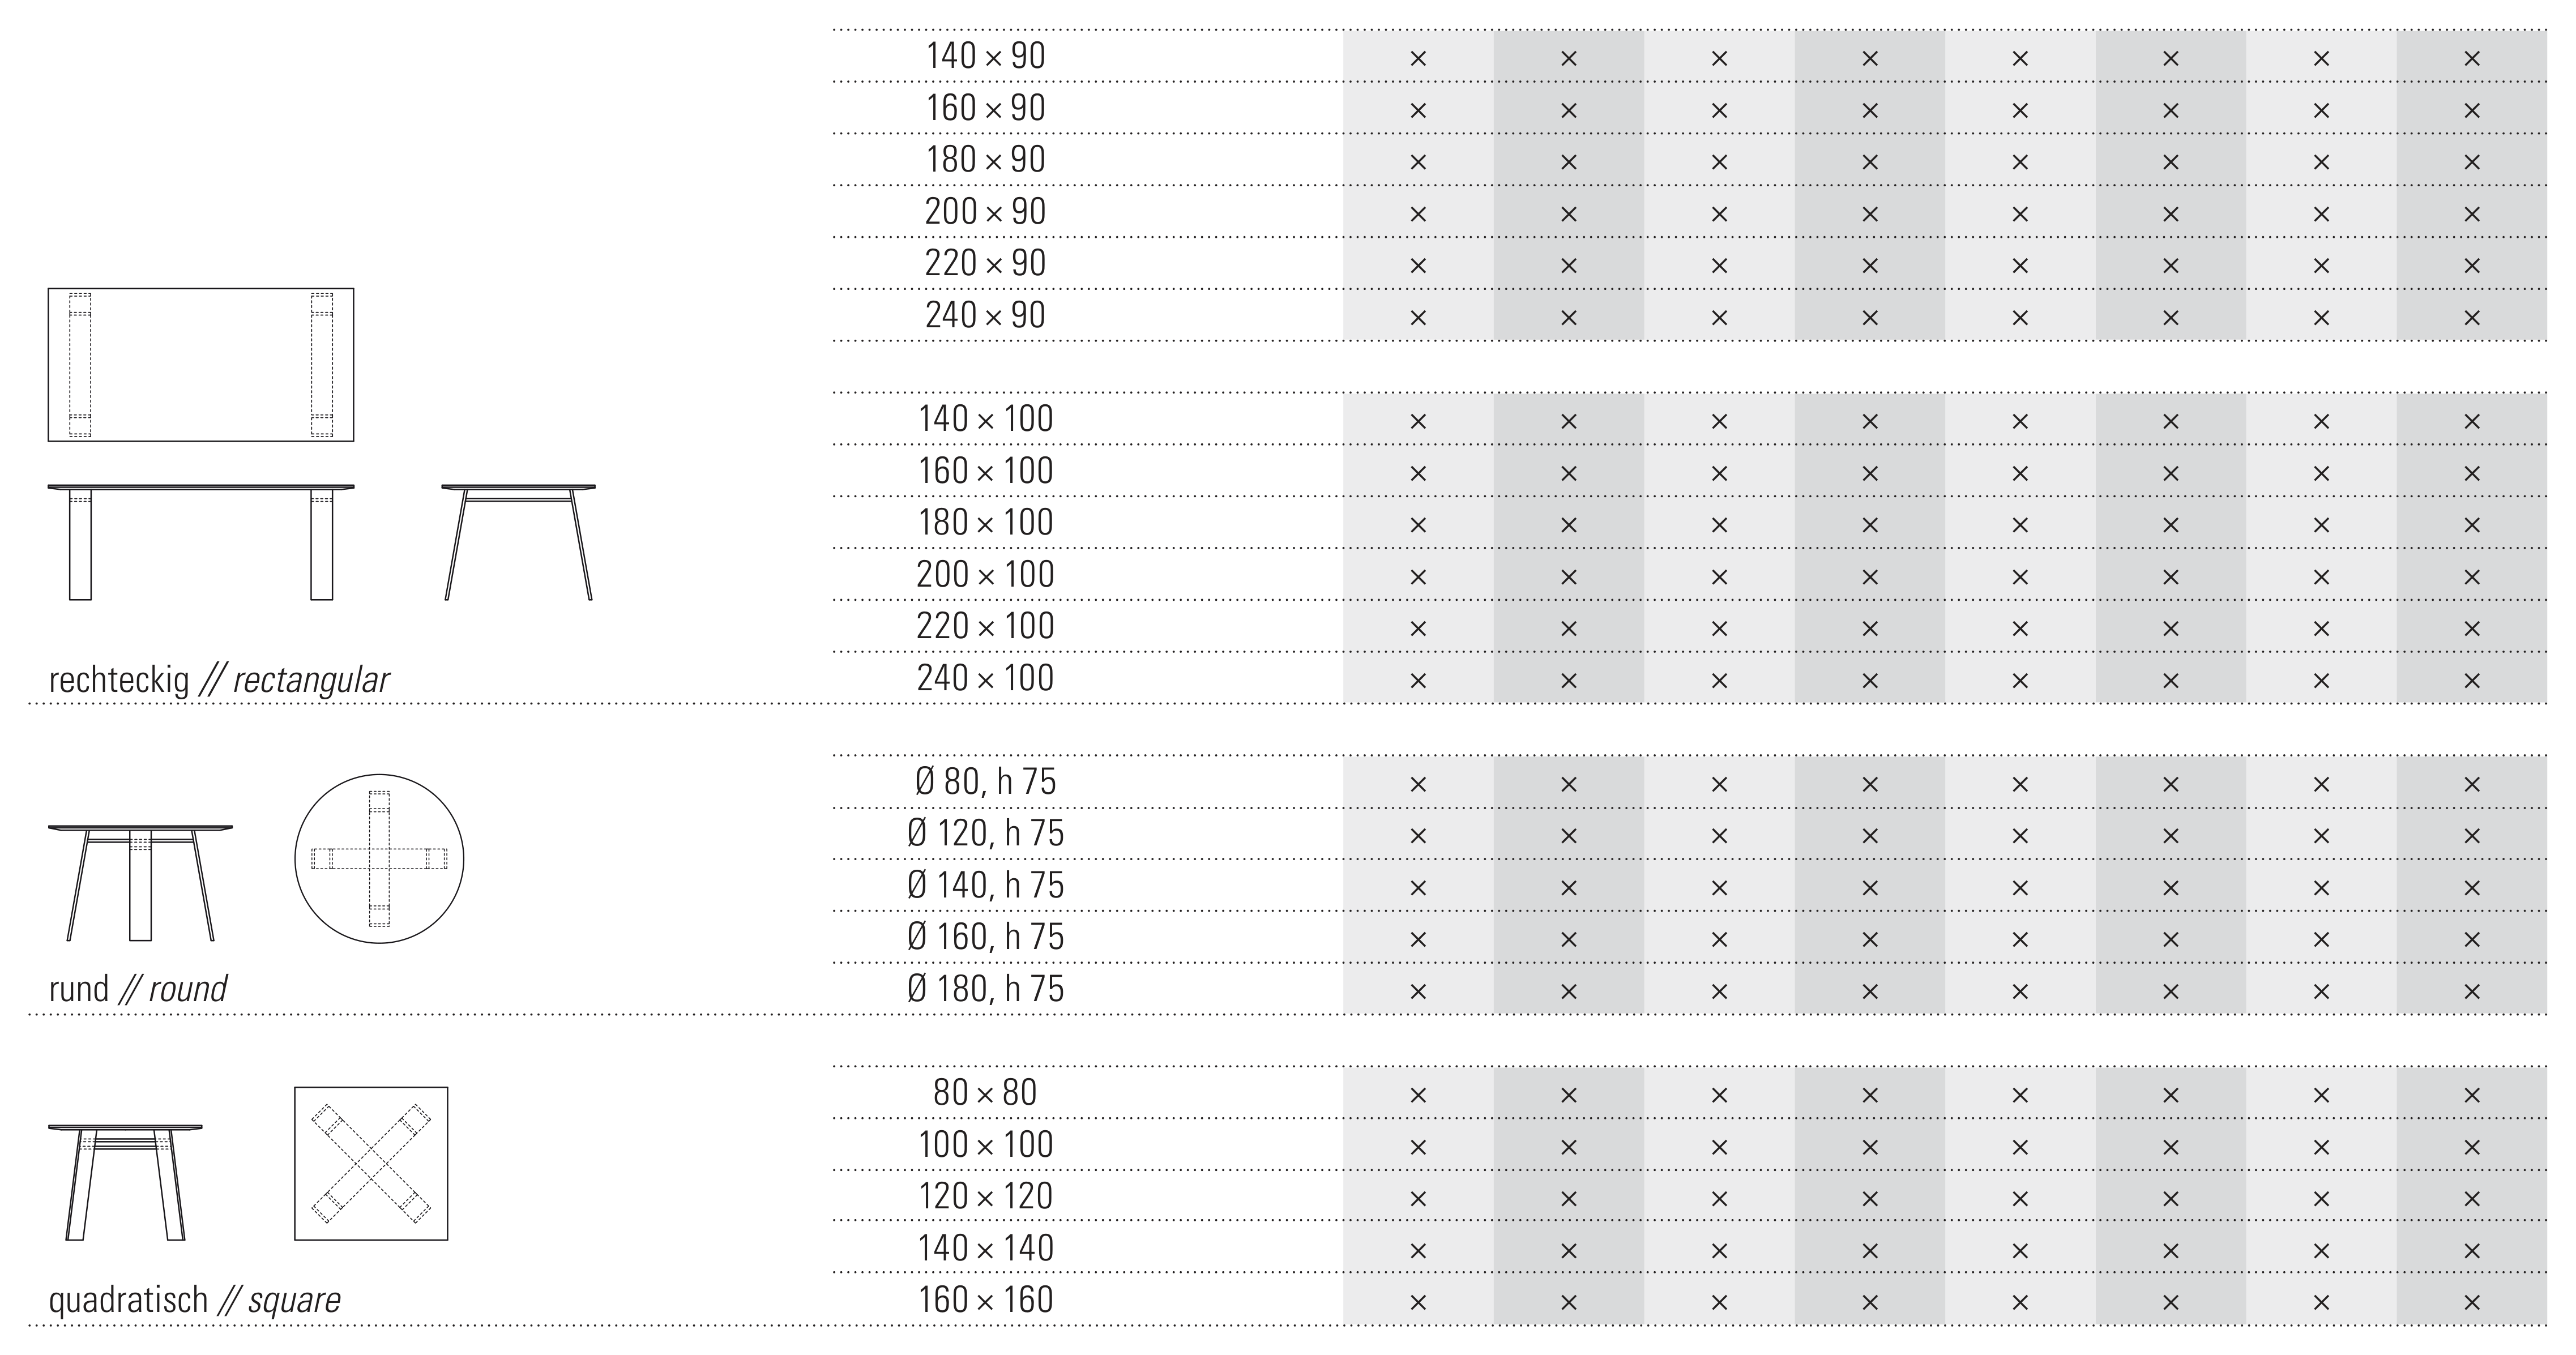Viewport: 2576px width, 1355px height.
Task: Click the square table top-view diagram
Action: click(371, 1163)
